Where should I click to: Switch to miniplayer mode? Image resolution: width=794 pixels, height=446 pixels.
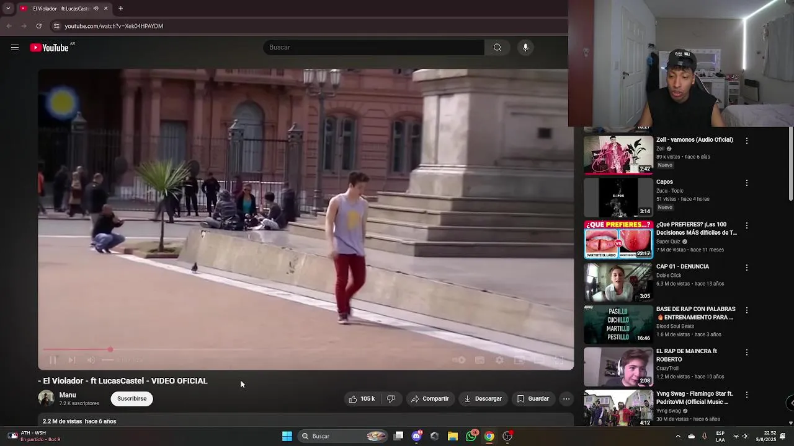[519, 360]
